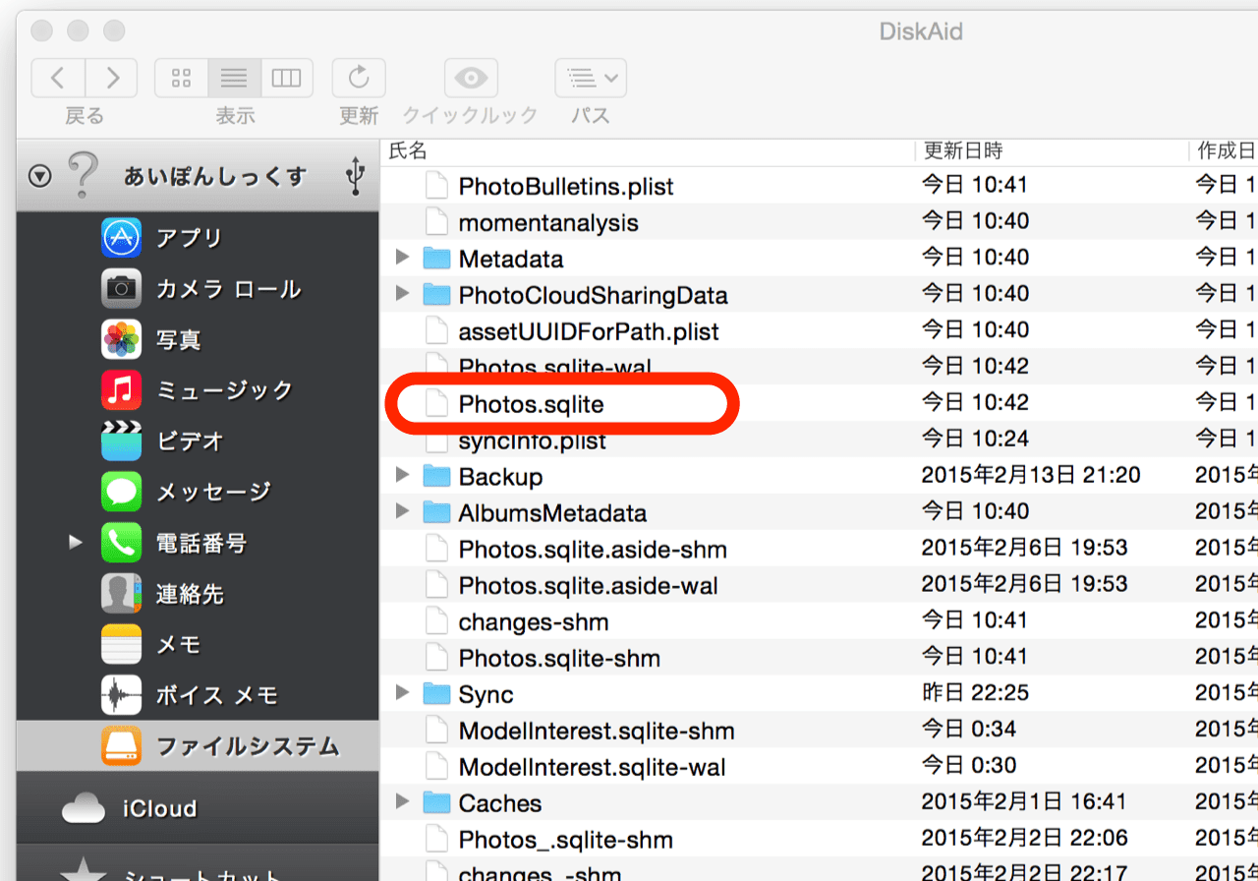This screenshot has width=1258, height=881.
Task: Open ミュージック in the sidebar
Action: click(x=198, y=391)
